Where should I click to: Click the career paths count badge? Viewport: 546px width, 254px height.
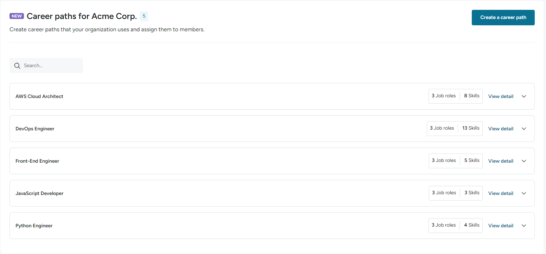tap(144, 16)
